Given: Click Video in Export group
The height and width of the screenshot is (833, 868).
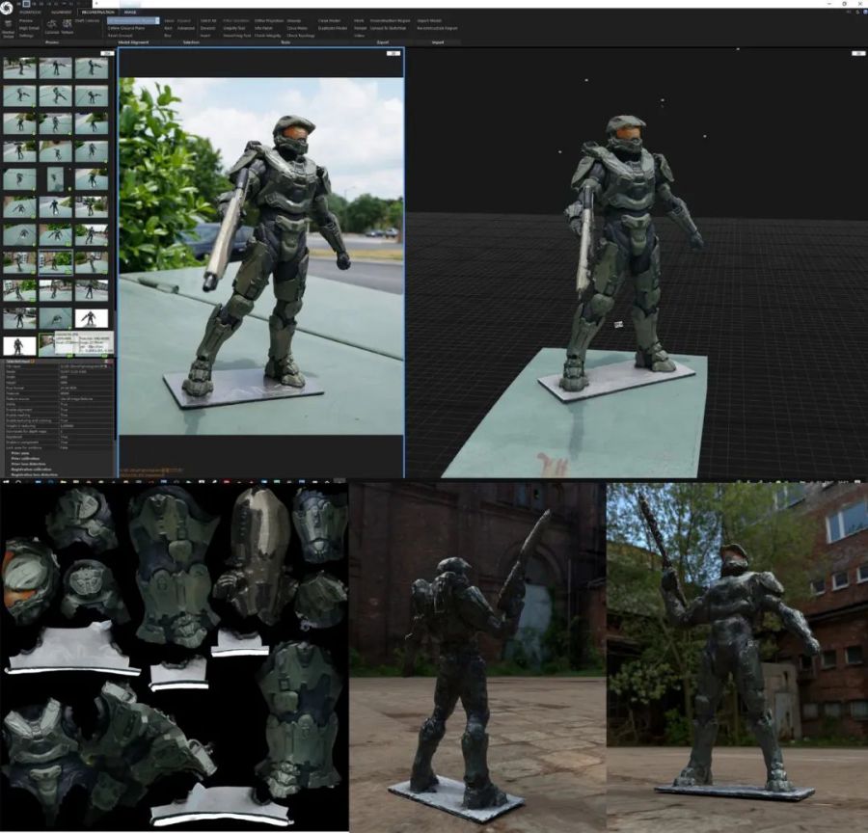Looking at the screenshot, I should pos(360,36).
